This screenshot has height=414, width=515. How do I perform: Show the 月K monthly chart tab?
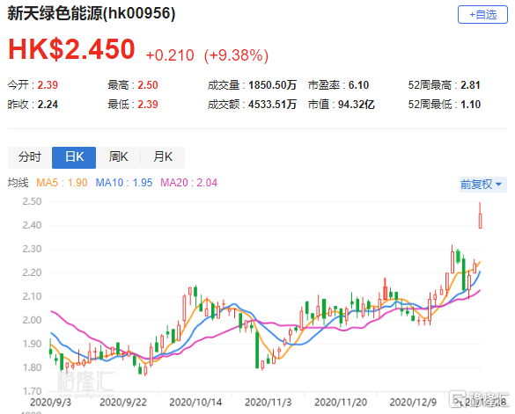tap(163, 157)
